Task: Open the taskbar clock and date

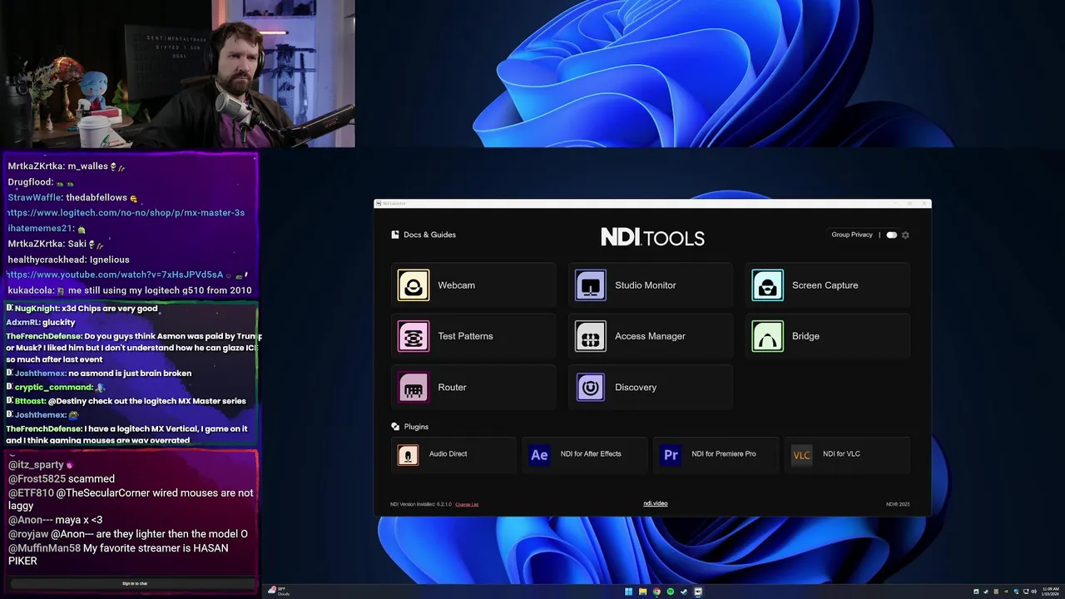Action: click(x=1051, y=592)
